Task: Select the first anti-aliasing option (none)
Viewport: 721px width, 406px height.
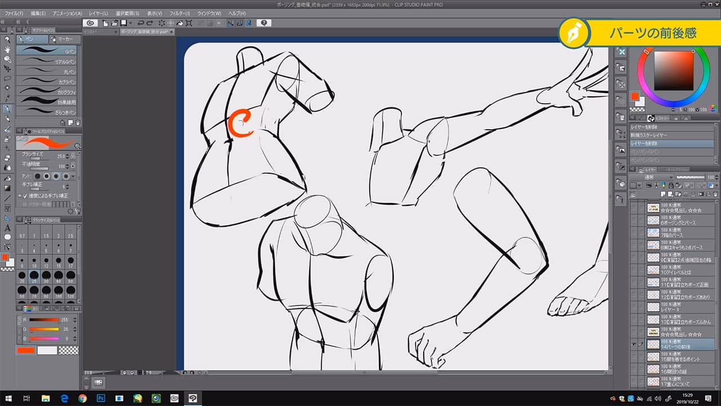Action: click(x=38, y=176)
